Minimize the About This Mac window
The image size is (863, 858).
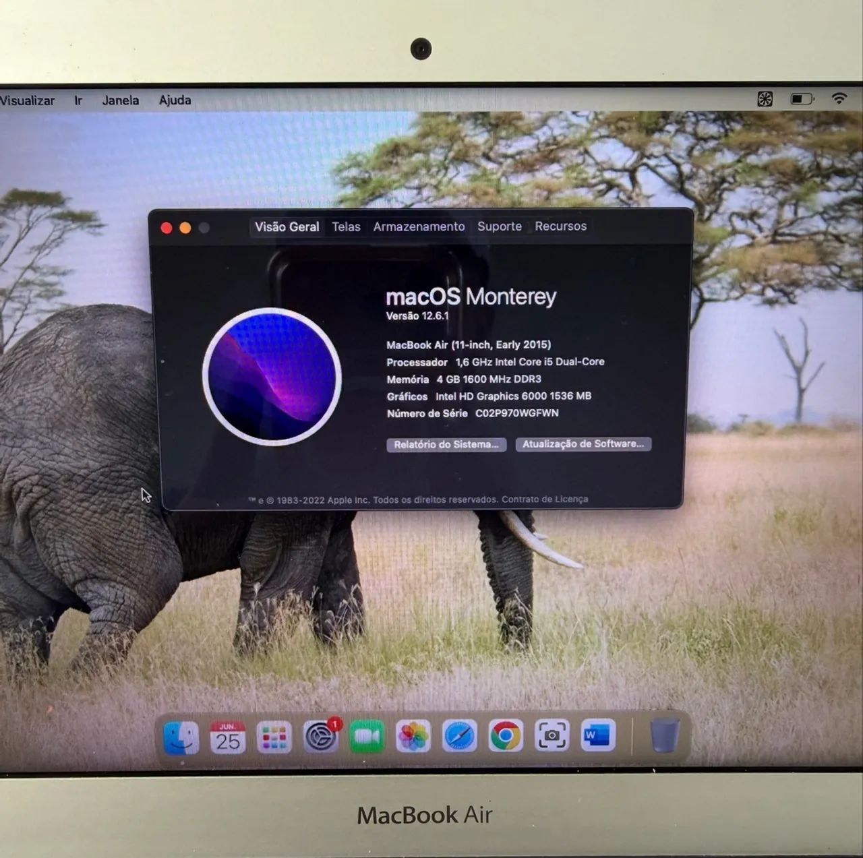(185, 228)
